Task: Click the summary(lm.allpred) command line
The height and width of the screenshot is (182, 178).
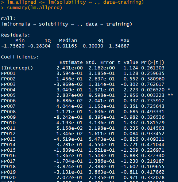Action: point(34,8)
